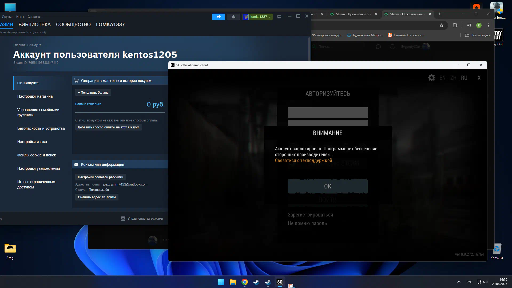Image resolution: width=512 pixels, height=288 pixels.
Task: Open Управление семейными группами
Action: 38,112
